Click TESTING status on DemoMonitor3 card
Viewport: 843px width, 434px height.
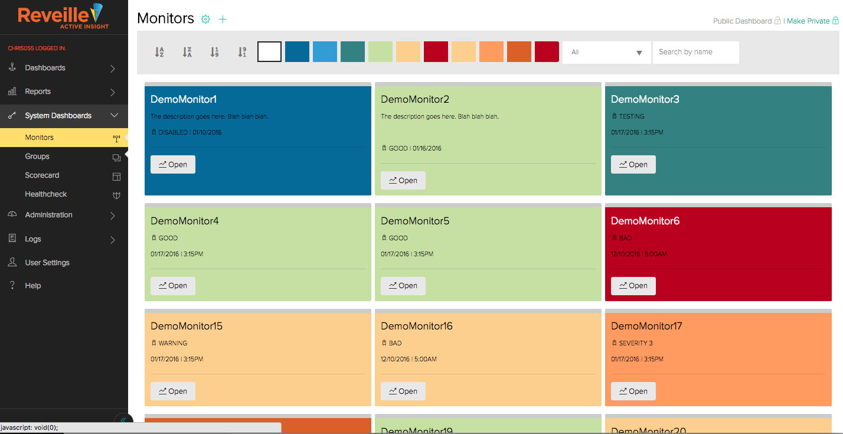(x=632, y=116)
